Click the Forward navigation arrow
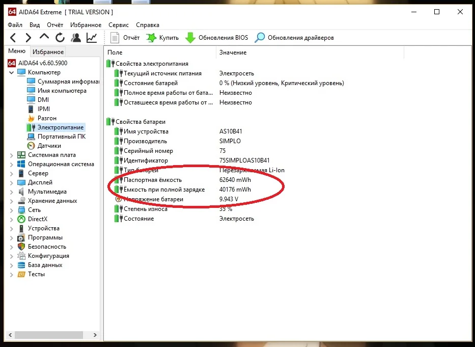475x347 pixels. click(x=28, y=38)
